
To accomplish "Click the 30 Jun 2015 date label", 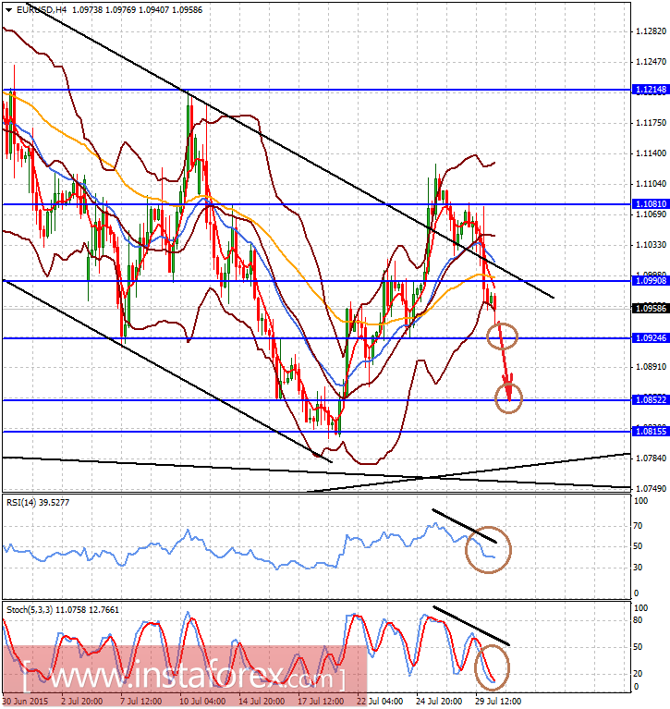I will coord(25,702).
